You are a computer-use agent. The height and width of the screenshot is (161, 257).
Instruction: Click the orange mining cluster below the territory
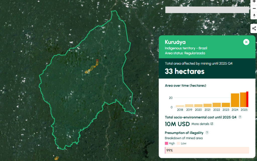point(57,158)
